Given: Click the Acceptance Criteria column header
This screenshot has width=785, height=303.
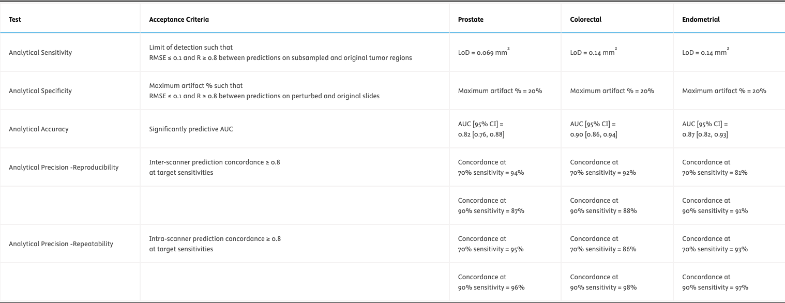Looking at the screenshot, I should click(179, 20).
